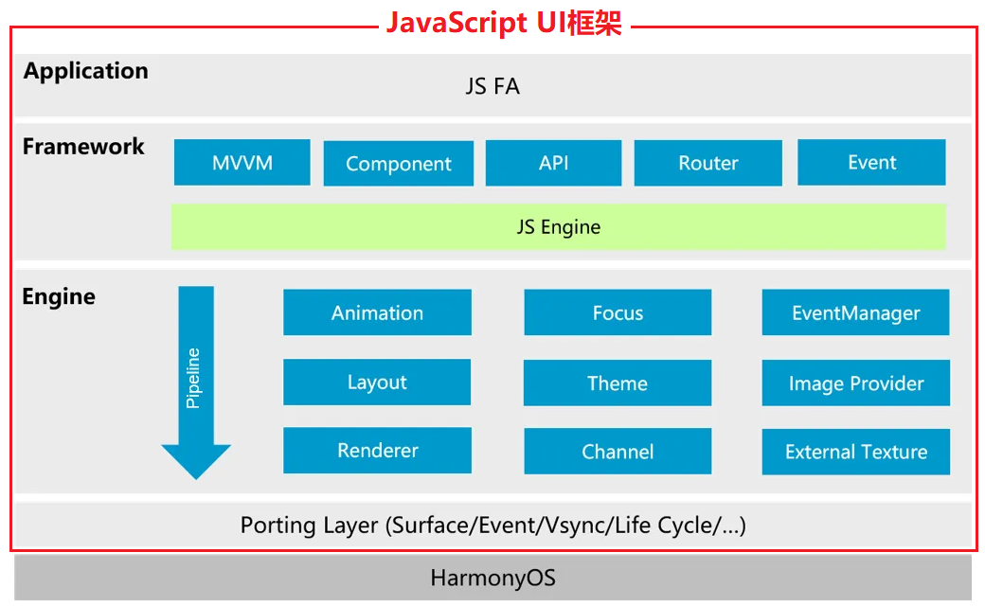
Task: Select the green JS Engine bar
Action: 559,226
